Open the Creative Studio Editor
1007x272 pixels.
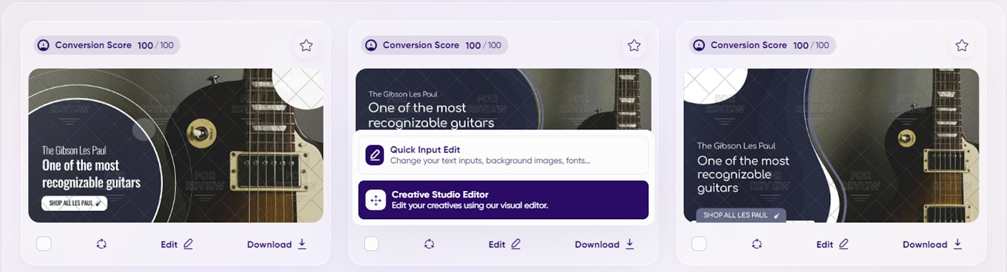503,200
